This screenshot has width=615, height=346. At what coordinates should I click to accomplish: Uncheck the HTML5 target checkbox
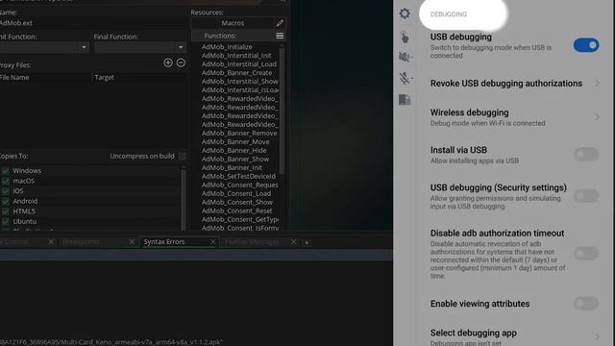[6, 211]
